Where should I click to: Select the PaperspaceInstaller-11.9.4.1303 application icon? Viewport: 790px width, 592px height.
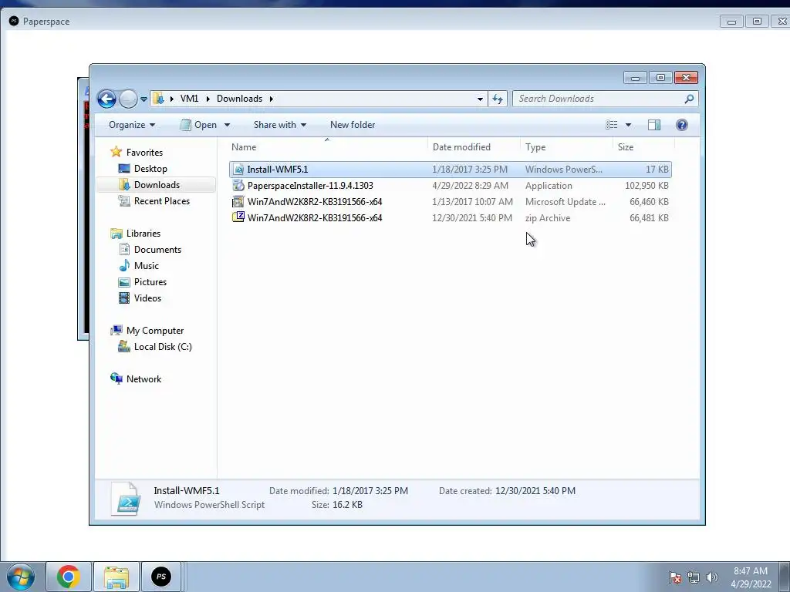[238, 186]
